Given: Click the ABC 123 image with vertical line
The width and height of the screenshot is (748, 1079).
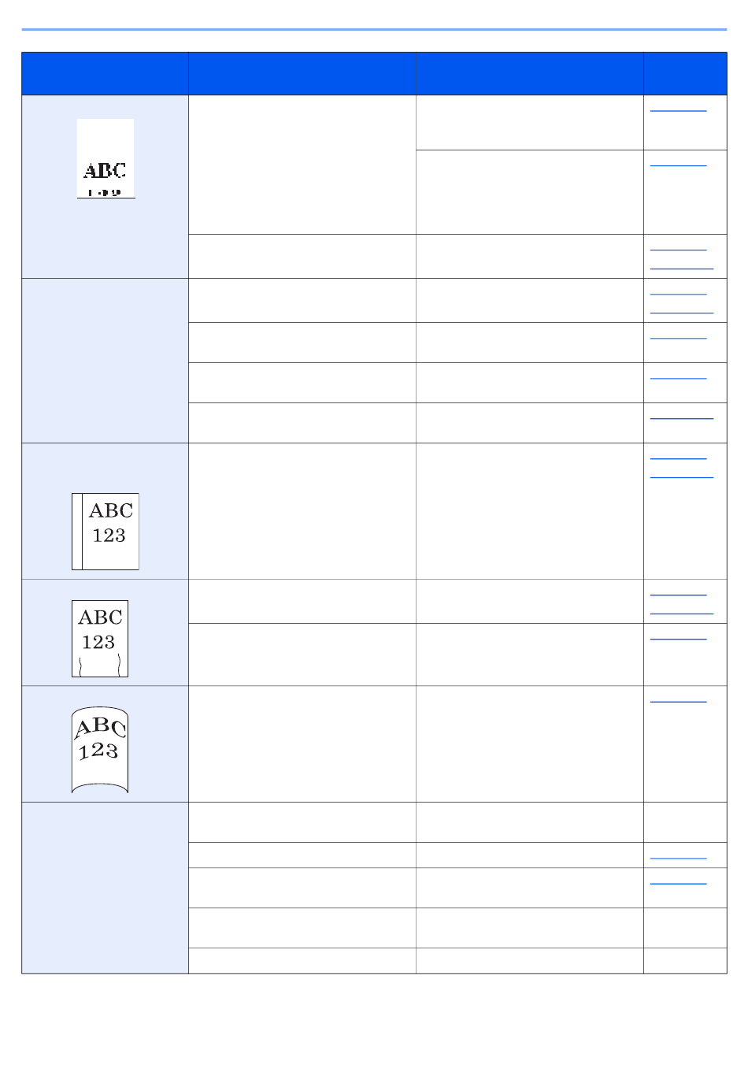Looking at the screenshot, I should 106,532.
